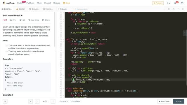The height and width of the screenshot is (105, 187).
Task: Click the 'Example 1:' heading
Action: point(8,59)
